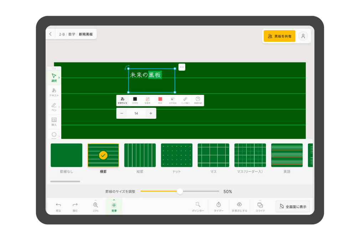This screenshot has height=240, width=360.
Task: Select the テキスト text tool
Action: point(54,92)
